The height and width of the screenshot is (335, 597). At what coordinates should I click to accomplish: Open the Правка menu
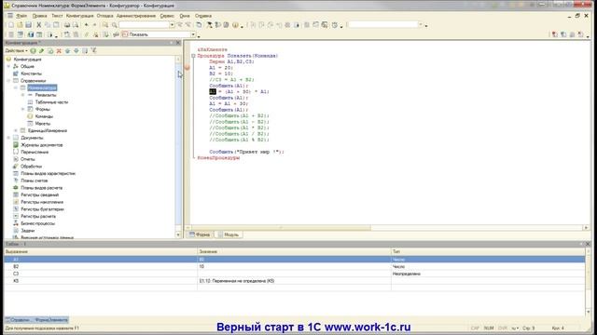tap(39, 16)
